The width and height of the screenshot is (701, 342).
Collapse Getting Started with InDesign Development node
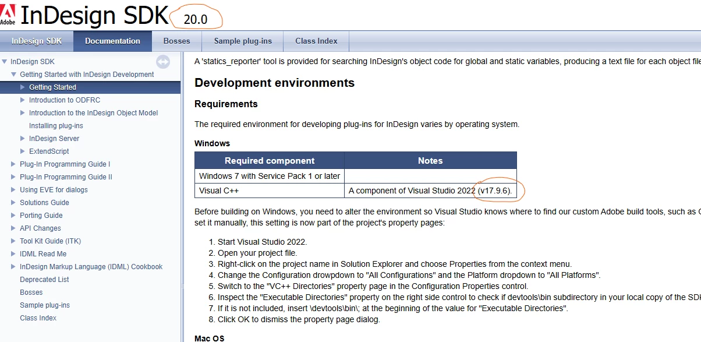click(x=14, y=75)
